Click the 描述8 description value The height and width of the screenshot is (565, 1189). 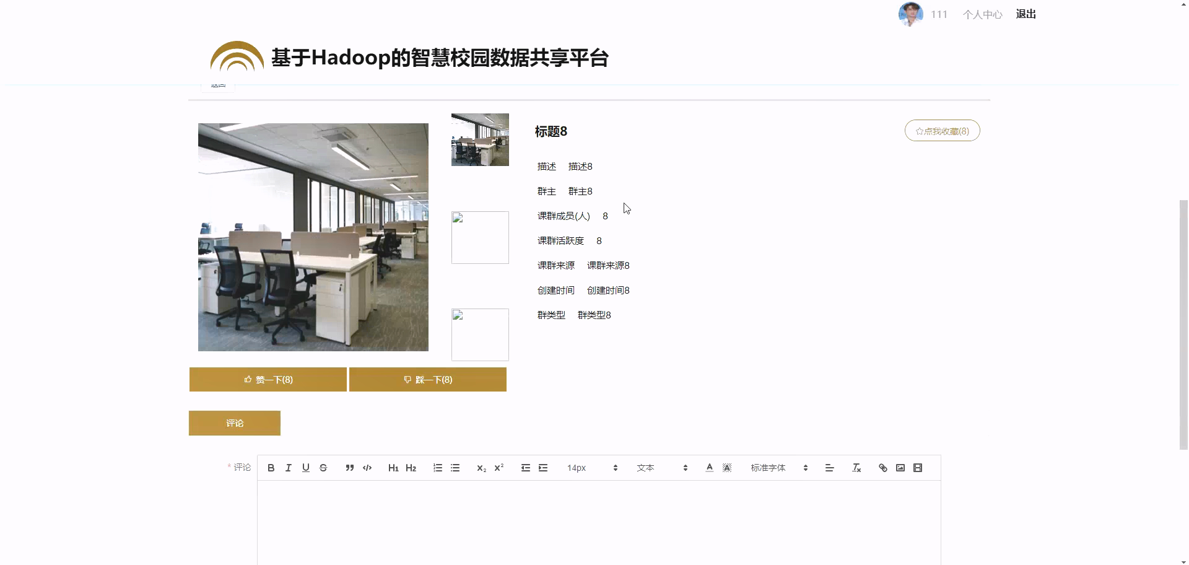tap(580, 167)
